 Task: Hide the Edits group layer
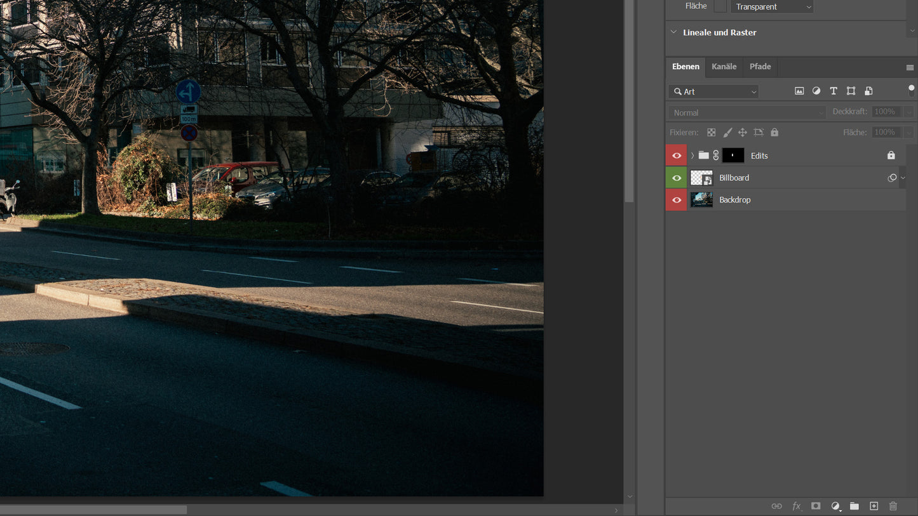[677, 155]
